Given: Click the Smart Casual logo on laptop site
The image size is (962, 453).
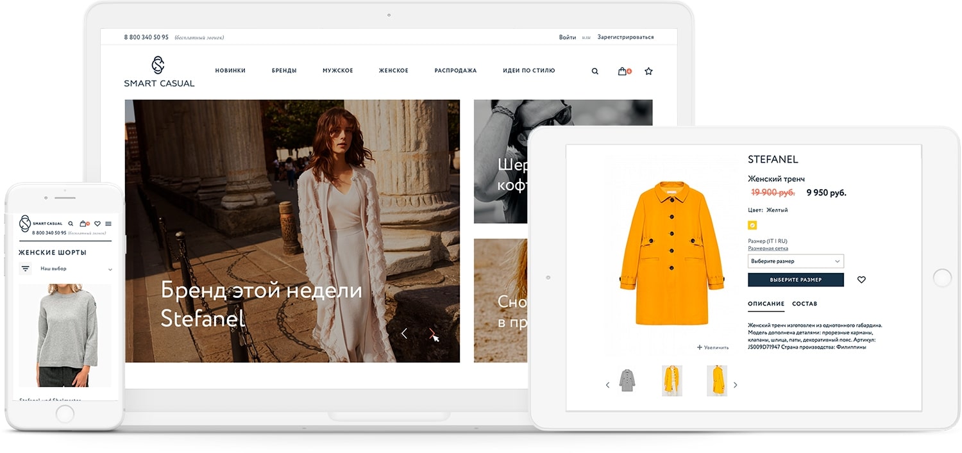Looking at the screenshot, I should pyautogui.click(x=159, y=71).
